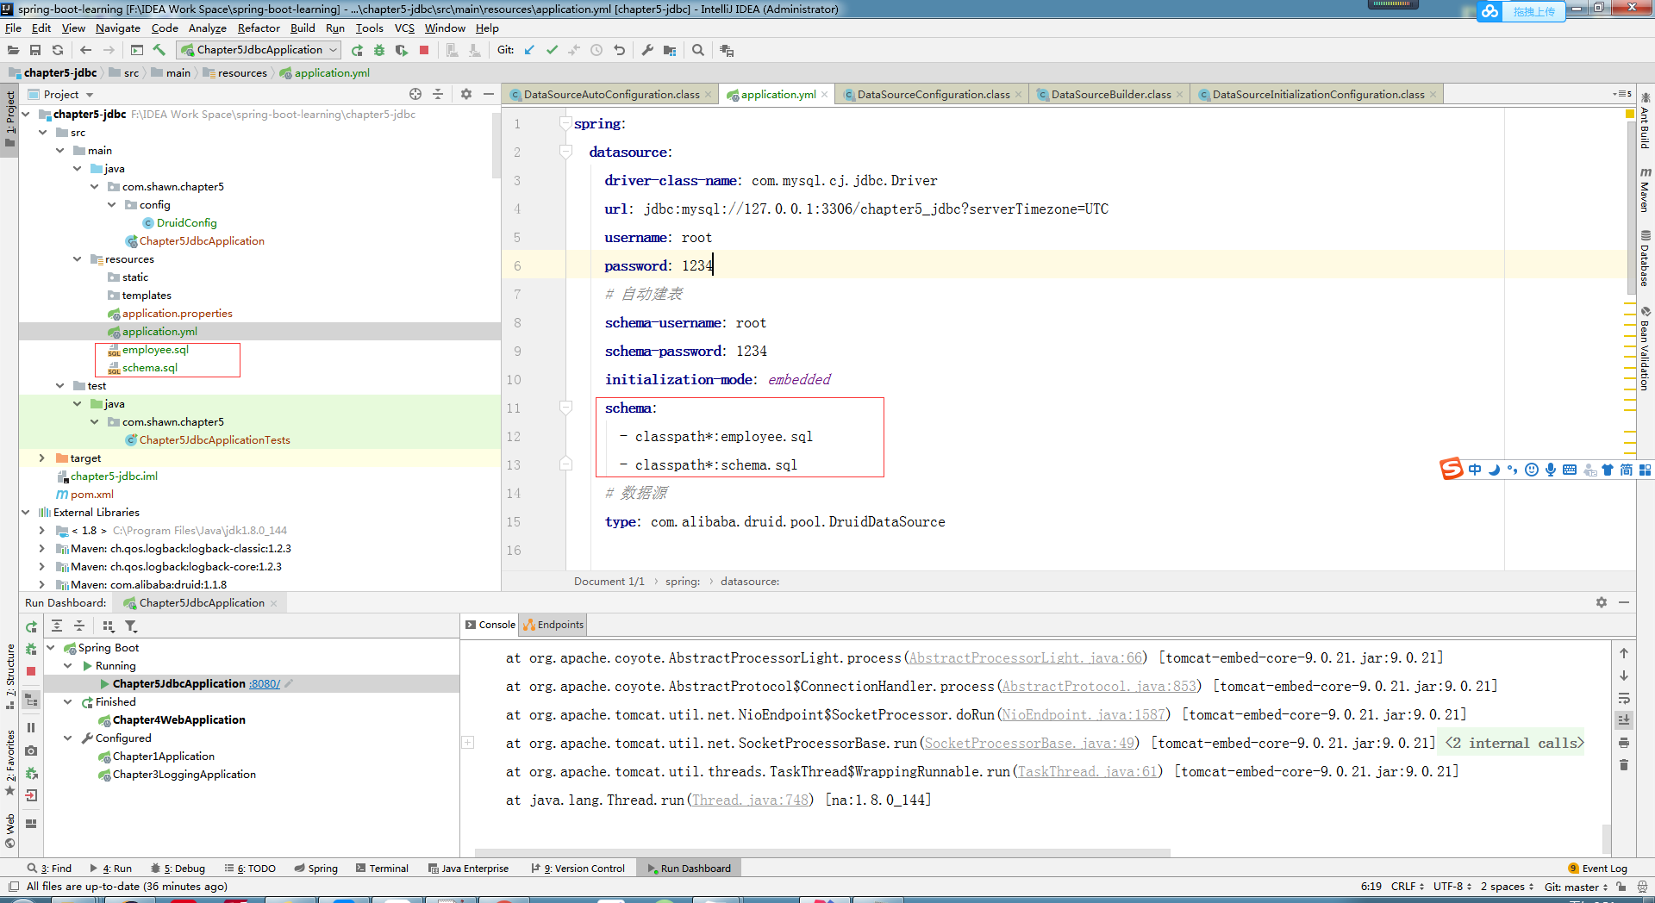Click the Git commit checkmark icon

pos(552,50)
